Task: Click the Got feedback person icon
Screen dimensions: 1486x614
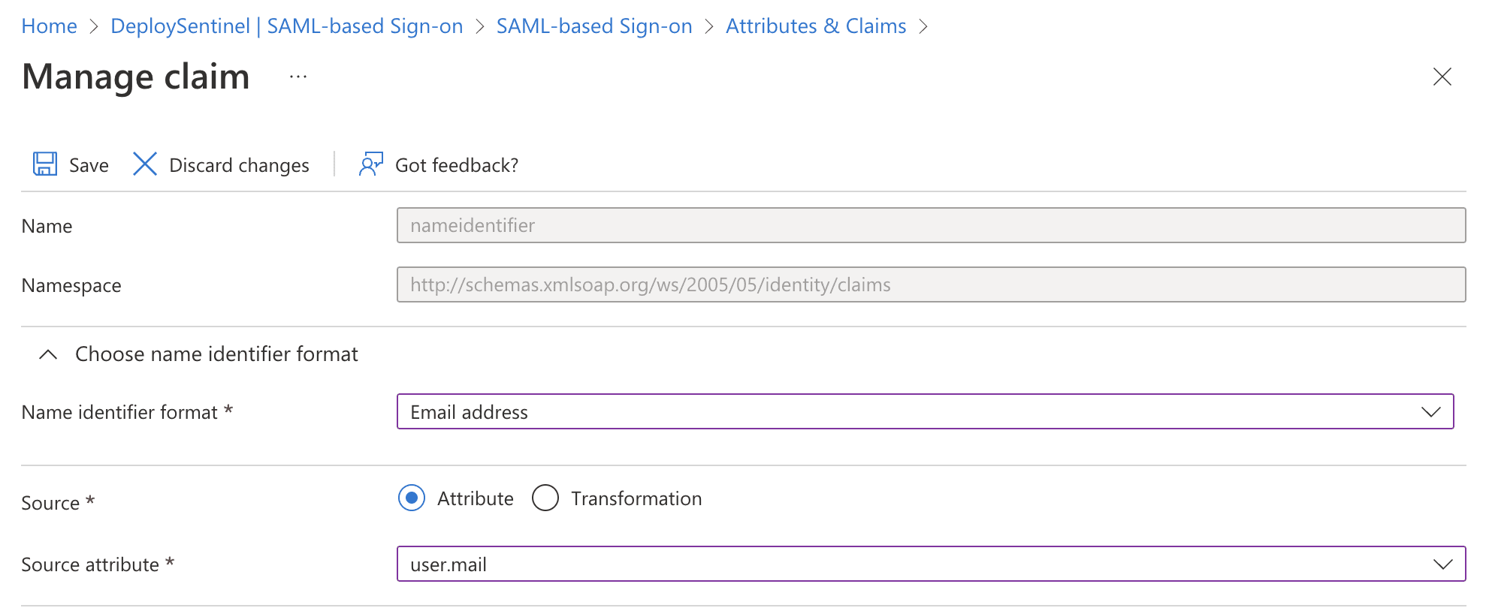Action: click(x=369, y=164)
